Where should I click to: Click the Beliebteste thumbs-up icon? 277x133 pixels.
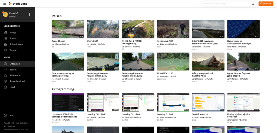pyautogui.click(x=5, y=76)
